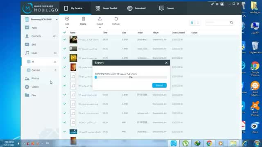Open the Forum tab
Image resolution: width=262 pixels, height=147 pixels.
[x=167, y=8]
